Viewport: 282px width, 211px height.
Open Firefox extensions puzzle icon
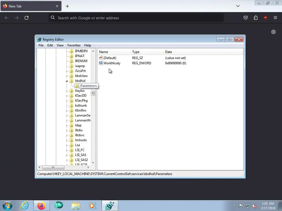point(256,18)
